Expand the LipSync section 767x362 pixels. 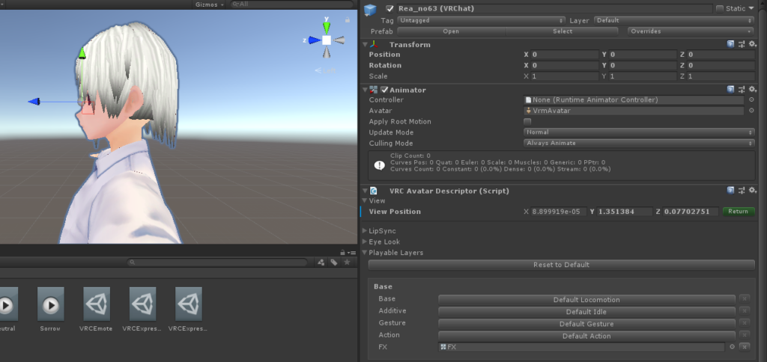tap(365, 230)
